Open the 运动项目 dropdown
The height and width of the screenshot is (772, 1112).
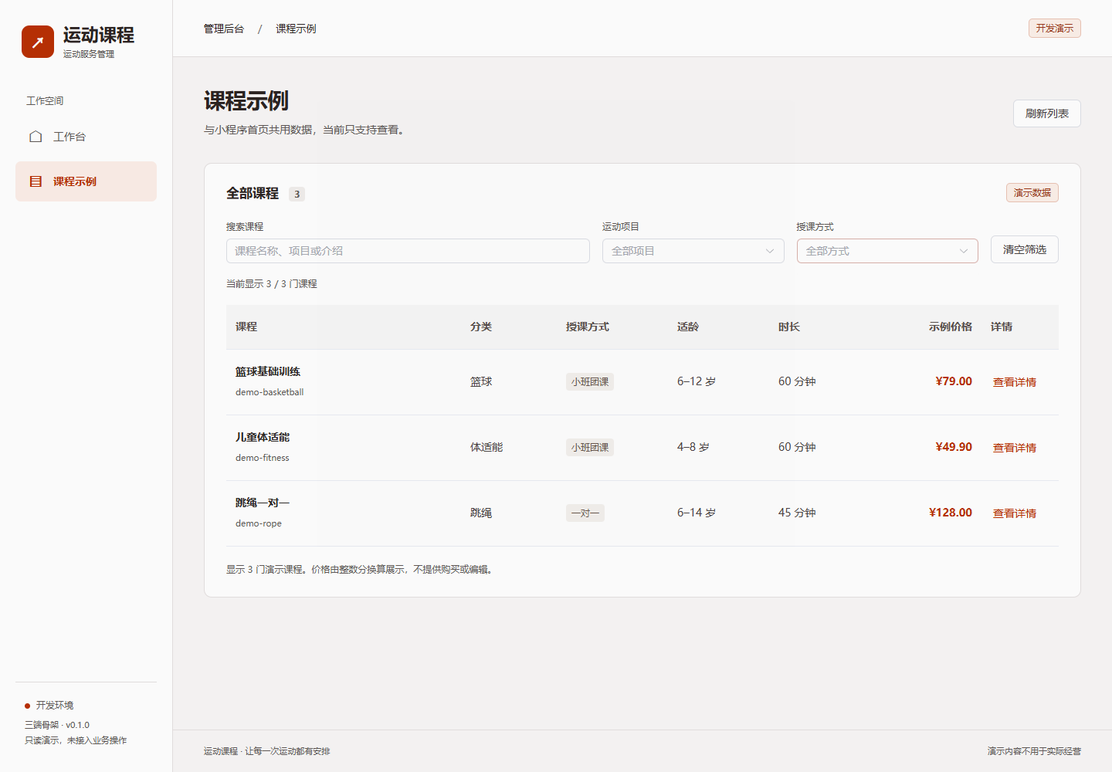(x=693, y=251)
